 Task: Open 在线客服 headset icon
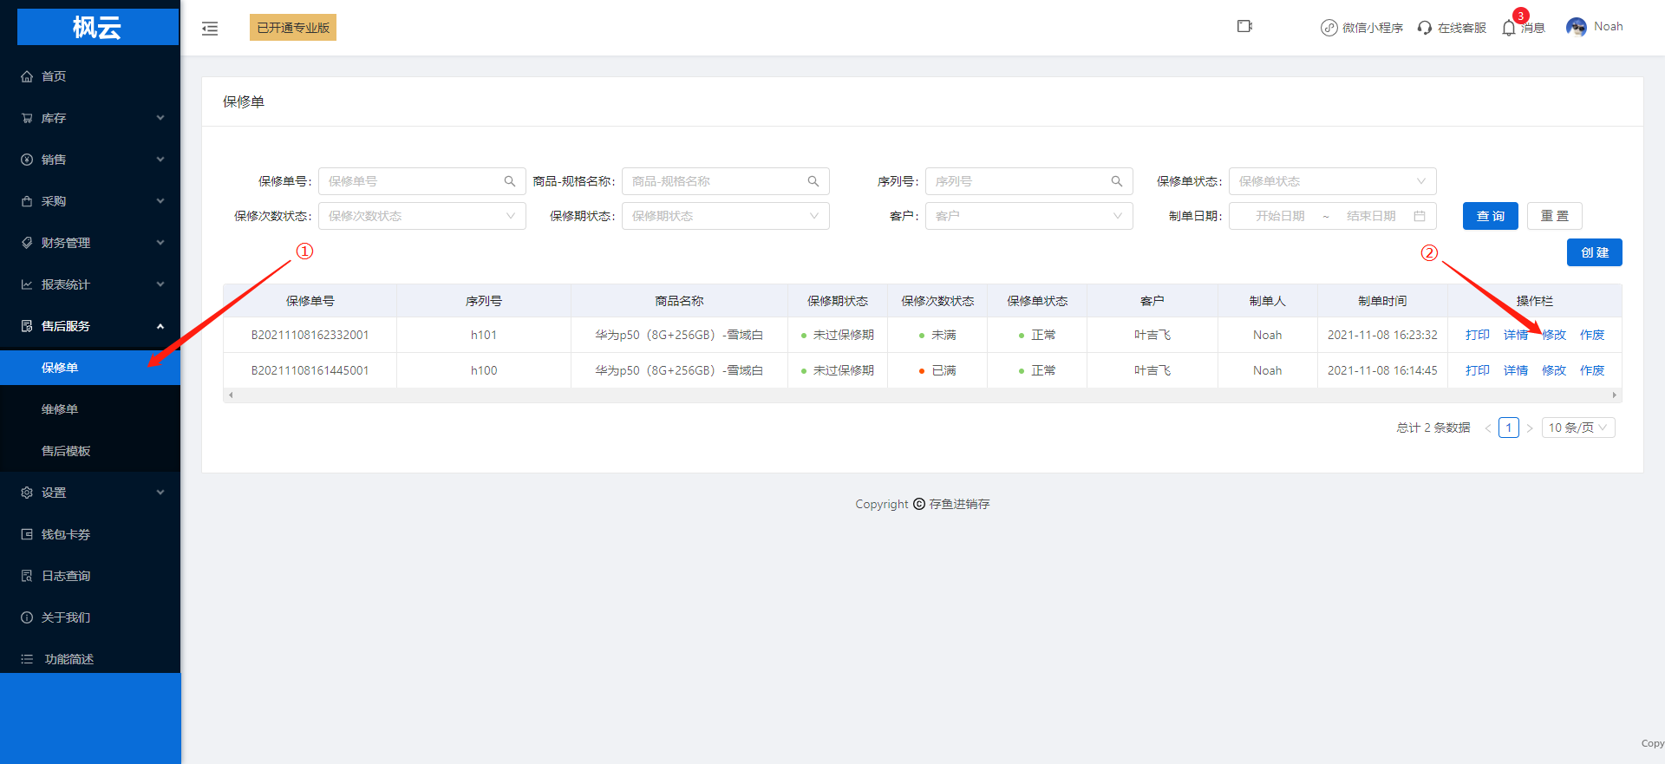pos(1425,28)
